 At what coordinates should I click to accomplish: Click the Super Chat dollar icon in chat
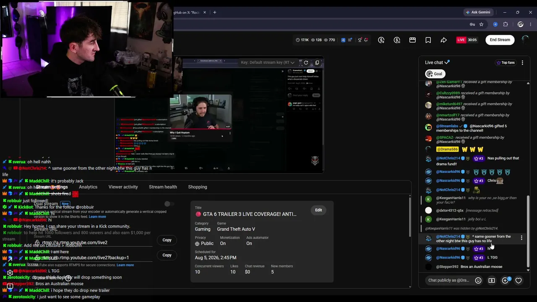click(492, 280)
